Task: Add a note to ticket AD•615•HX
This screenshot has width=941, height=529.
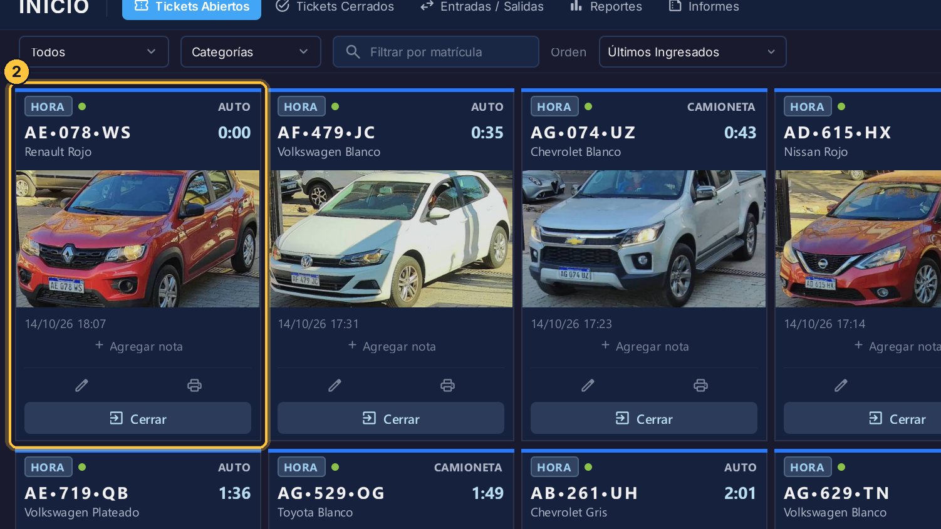Action: coord(897,346)
